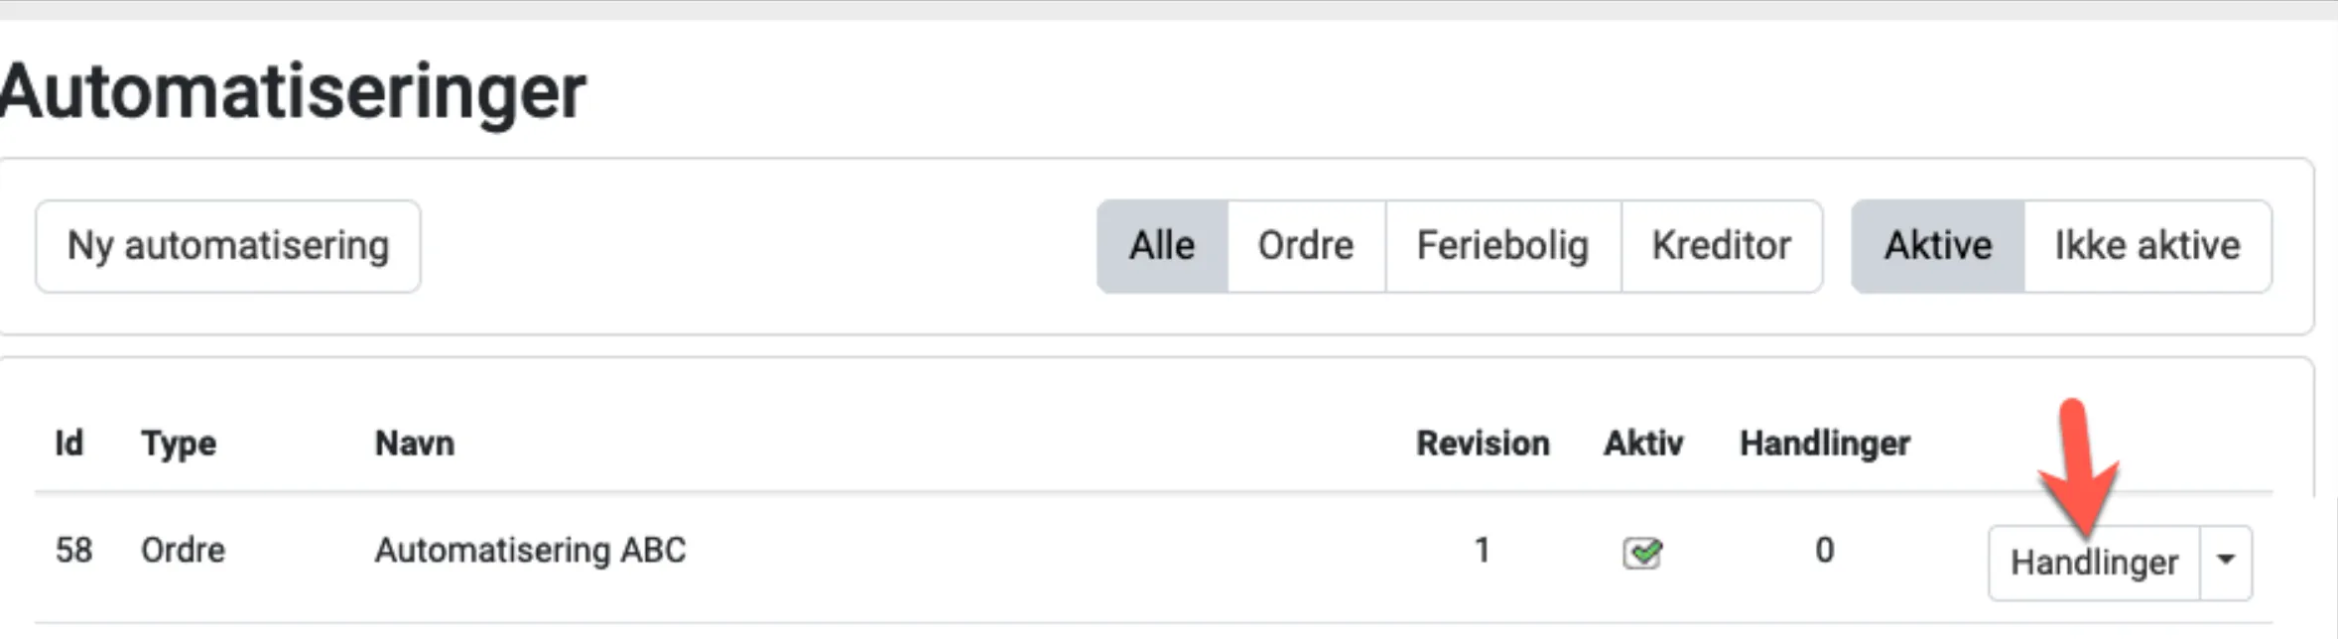Create a new automation with Ny automatisering

(x=228, y=246)
